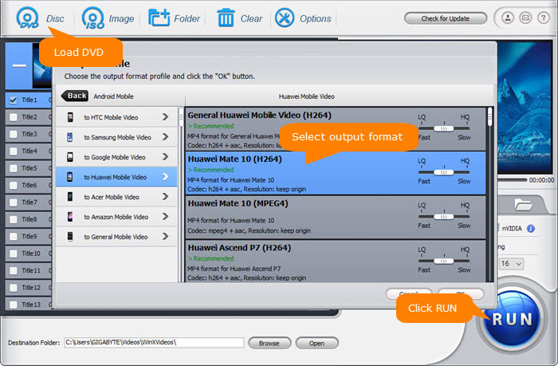This screenshot has height=366, width=558.
Task: Click the DVD Disc icon
Action: pyautogui.click(x=27, y=18)
